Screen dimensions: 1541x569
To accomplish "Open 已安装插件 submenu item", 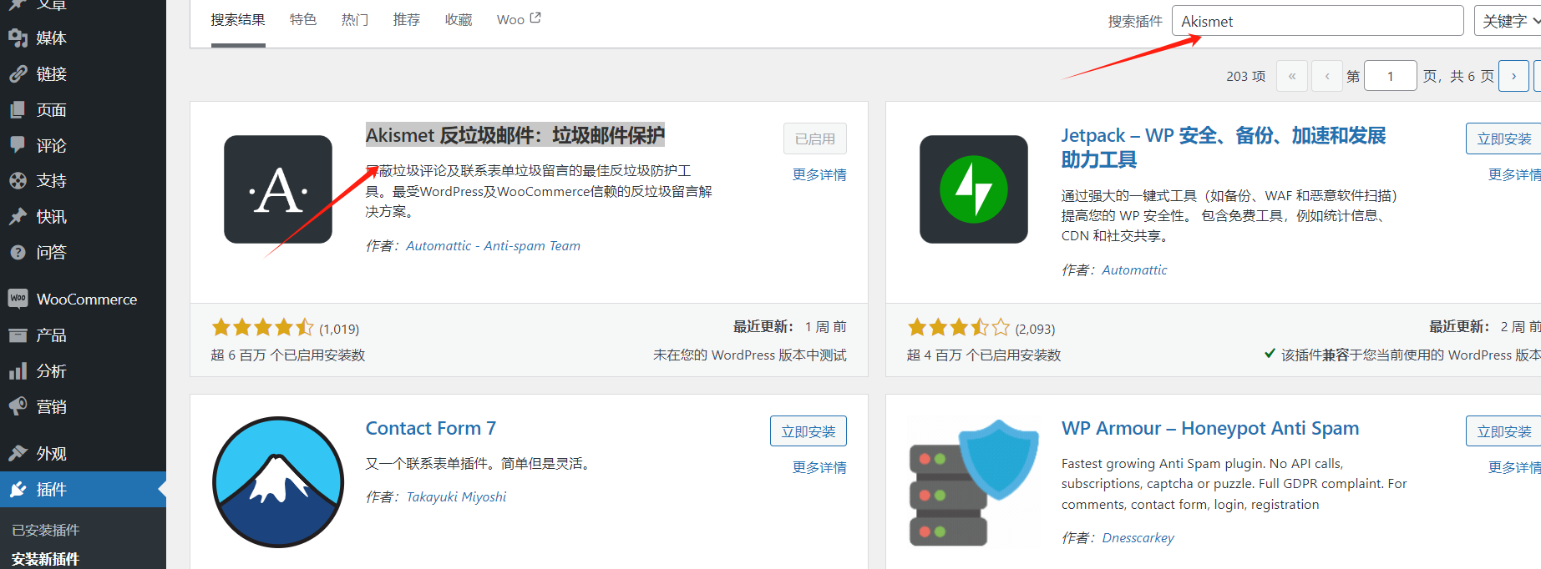I will [x=46, y=530].
